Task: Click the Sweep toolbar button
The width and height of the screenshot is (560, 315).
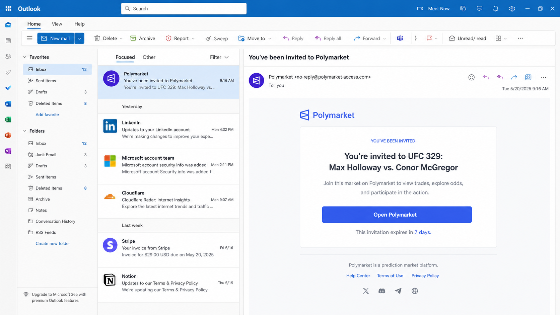Action: click(217, 38)
